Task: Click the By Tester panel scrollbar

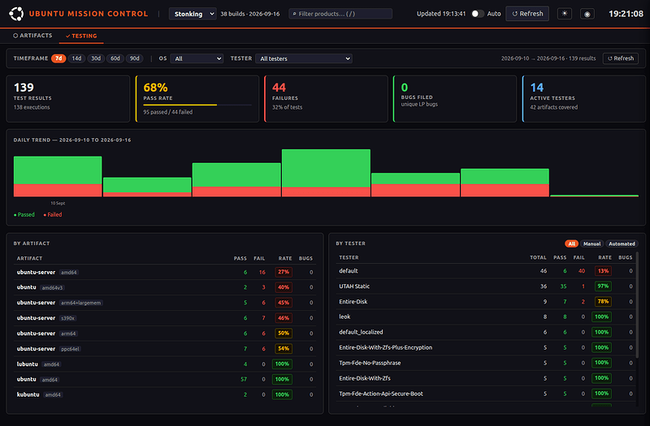Action: [x=637, y=304]
